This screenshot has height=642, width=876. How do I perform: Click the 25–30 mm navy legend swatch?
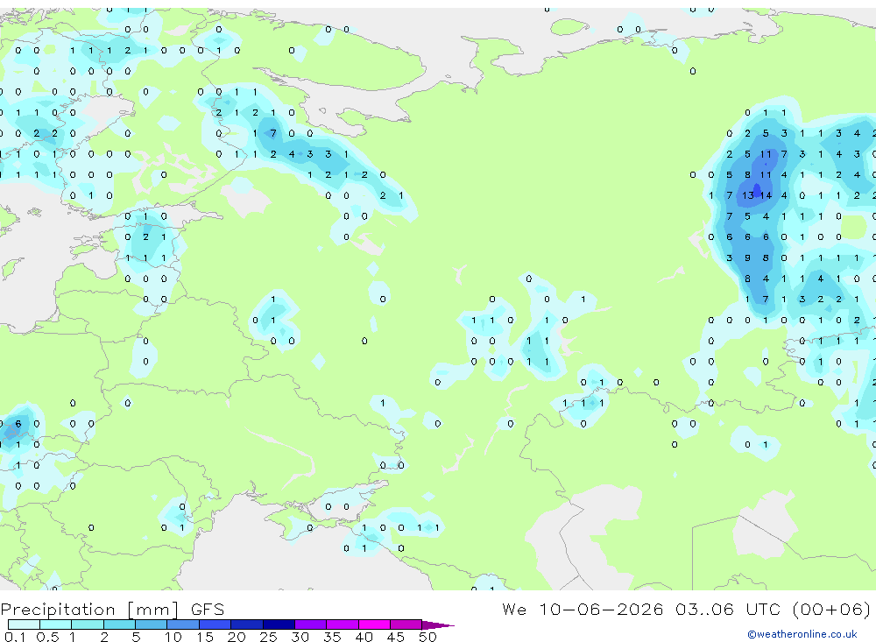279,624
